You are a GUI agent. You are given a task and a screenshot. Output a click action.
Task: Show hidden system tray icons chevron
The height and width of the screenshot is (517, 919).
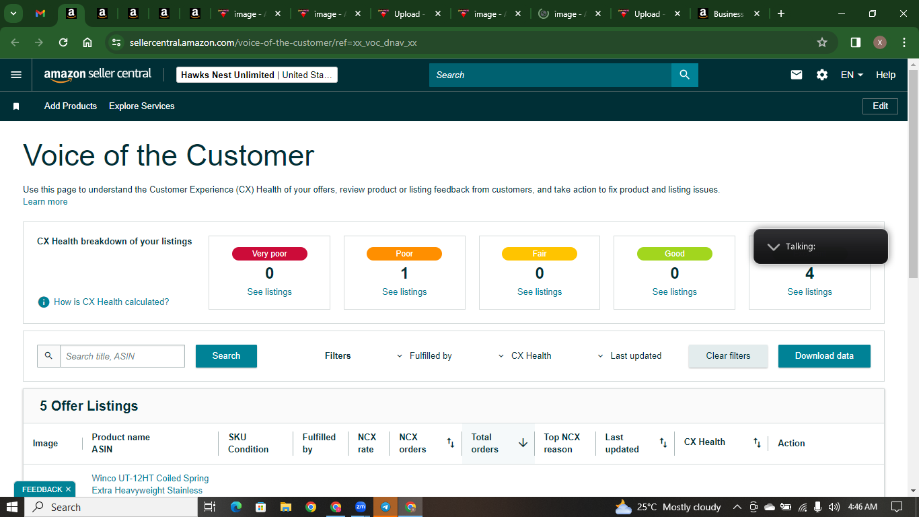tap(737, 507)
